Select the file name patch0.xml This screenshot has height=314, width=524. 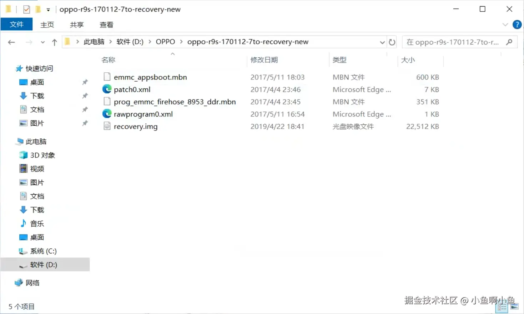pyautogui.click(x=132, y=89)
